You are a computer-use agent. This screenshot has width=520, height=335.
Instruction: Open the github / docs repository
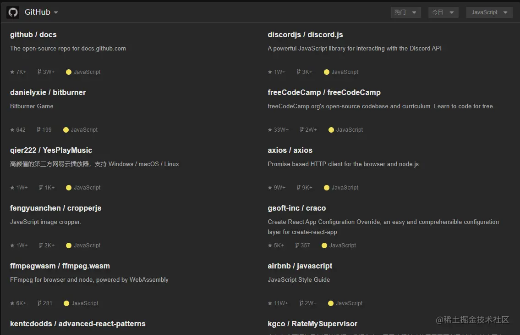point(33,34)
